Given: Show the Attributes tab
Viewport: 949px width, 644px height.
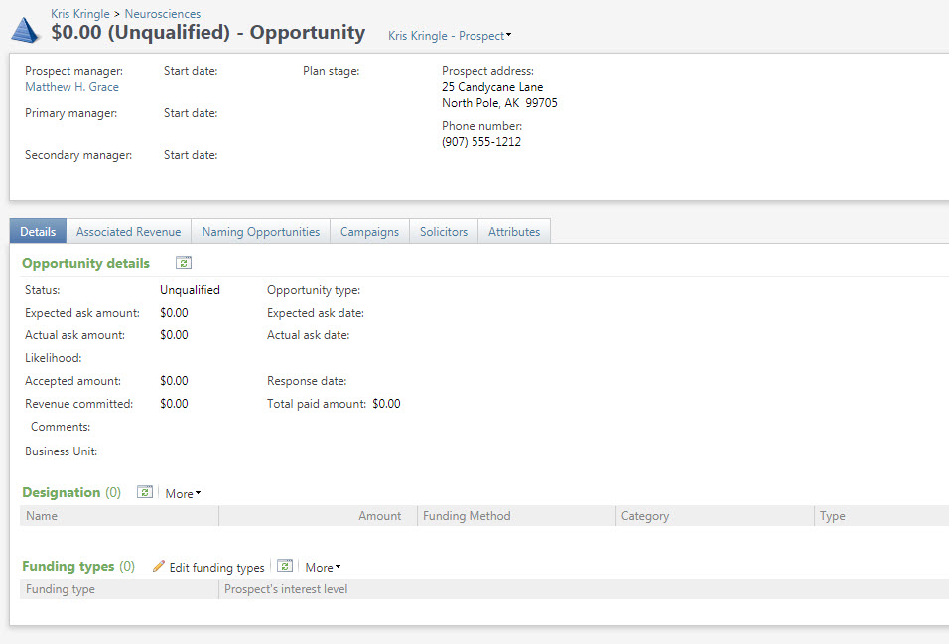Looking at the screenshot, I should [x=513, y=232].
